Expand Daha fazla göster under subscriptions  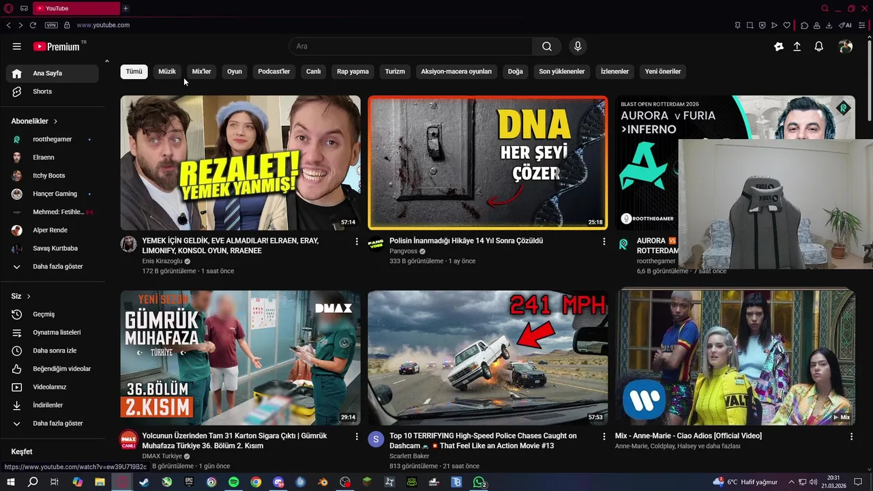52,267
